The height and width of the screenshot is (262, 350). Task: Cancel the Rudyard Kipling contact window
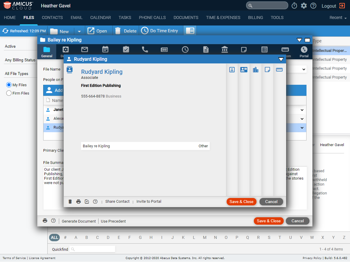(271, 202)
